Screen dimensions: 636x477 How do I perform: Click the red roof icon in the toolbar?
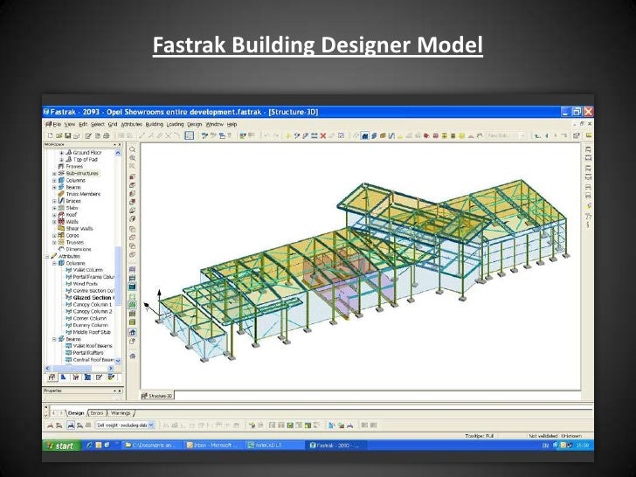click(x=426, y=136)
